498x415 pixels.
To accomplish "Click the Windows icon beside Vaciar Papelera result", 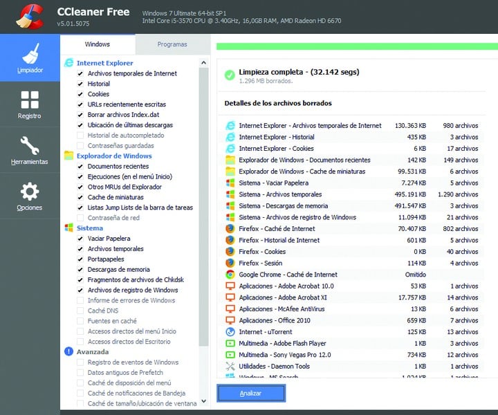I will tap(230, 183).
